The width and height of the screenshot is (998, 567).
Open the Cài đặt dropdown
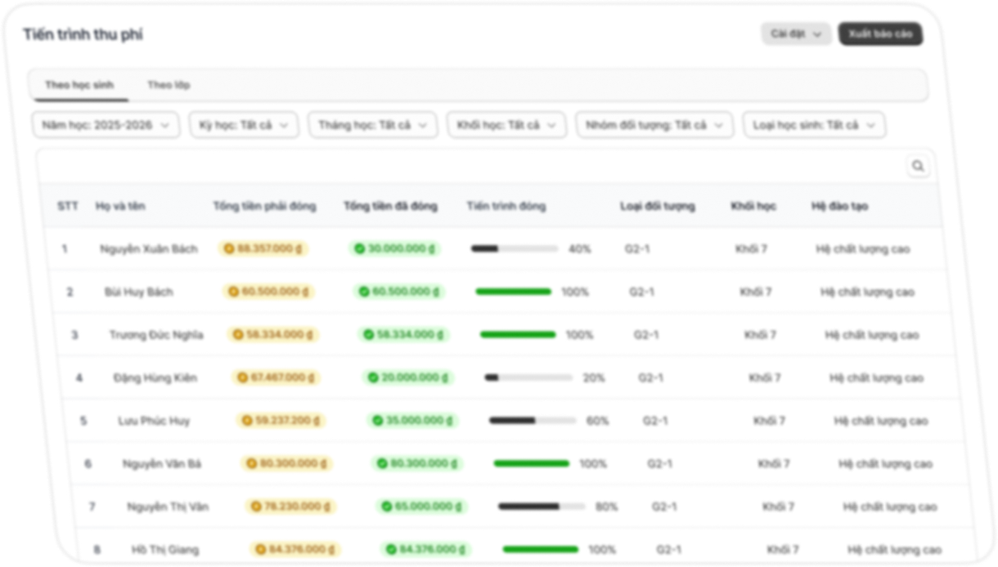[796, 34]
